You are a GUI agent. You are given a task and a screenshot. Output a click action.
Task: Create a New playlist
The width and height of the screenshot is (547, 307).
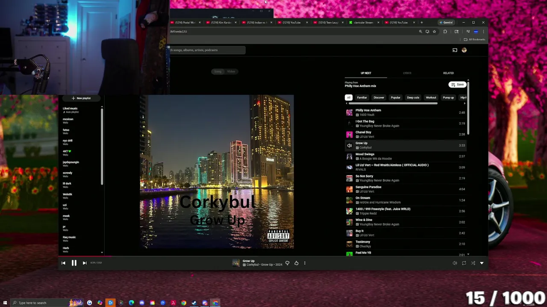pos(81,98)
